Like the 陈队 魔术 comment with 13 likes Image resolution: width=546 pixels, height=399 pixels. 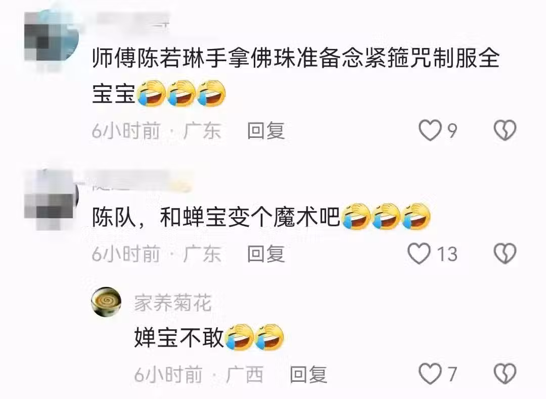419,254
